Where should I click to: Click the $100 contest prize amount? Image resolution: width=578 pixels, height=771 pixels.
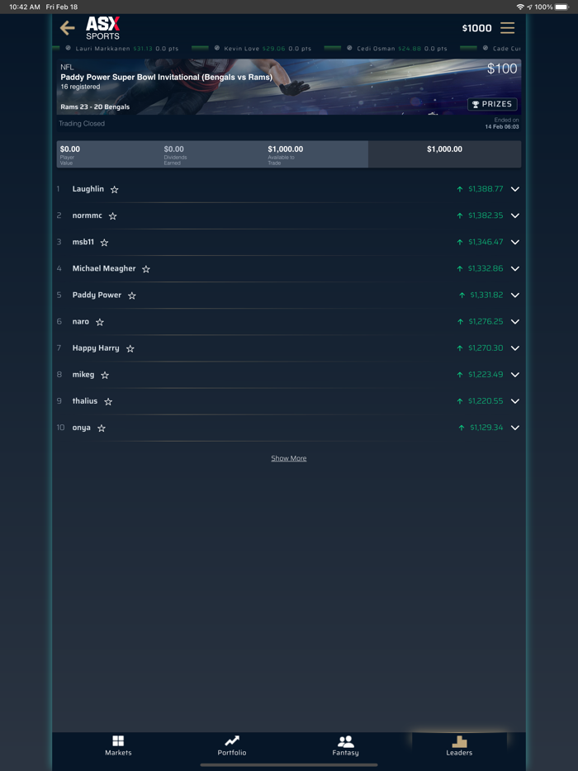502,69
